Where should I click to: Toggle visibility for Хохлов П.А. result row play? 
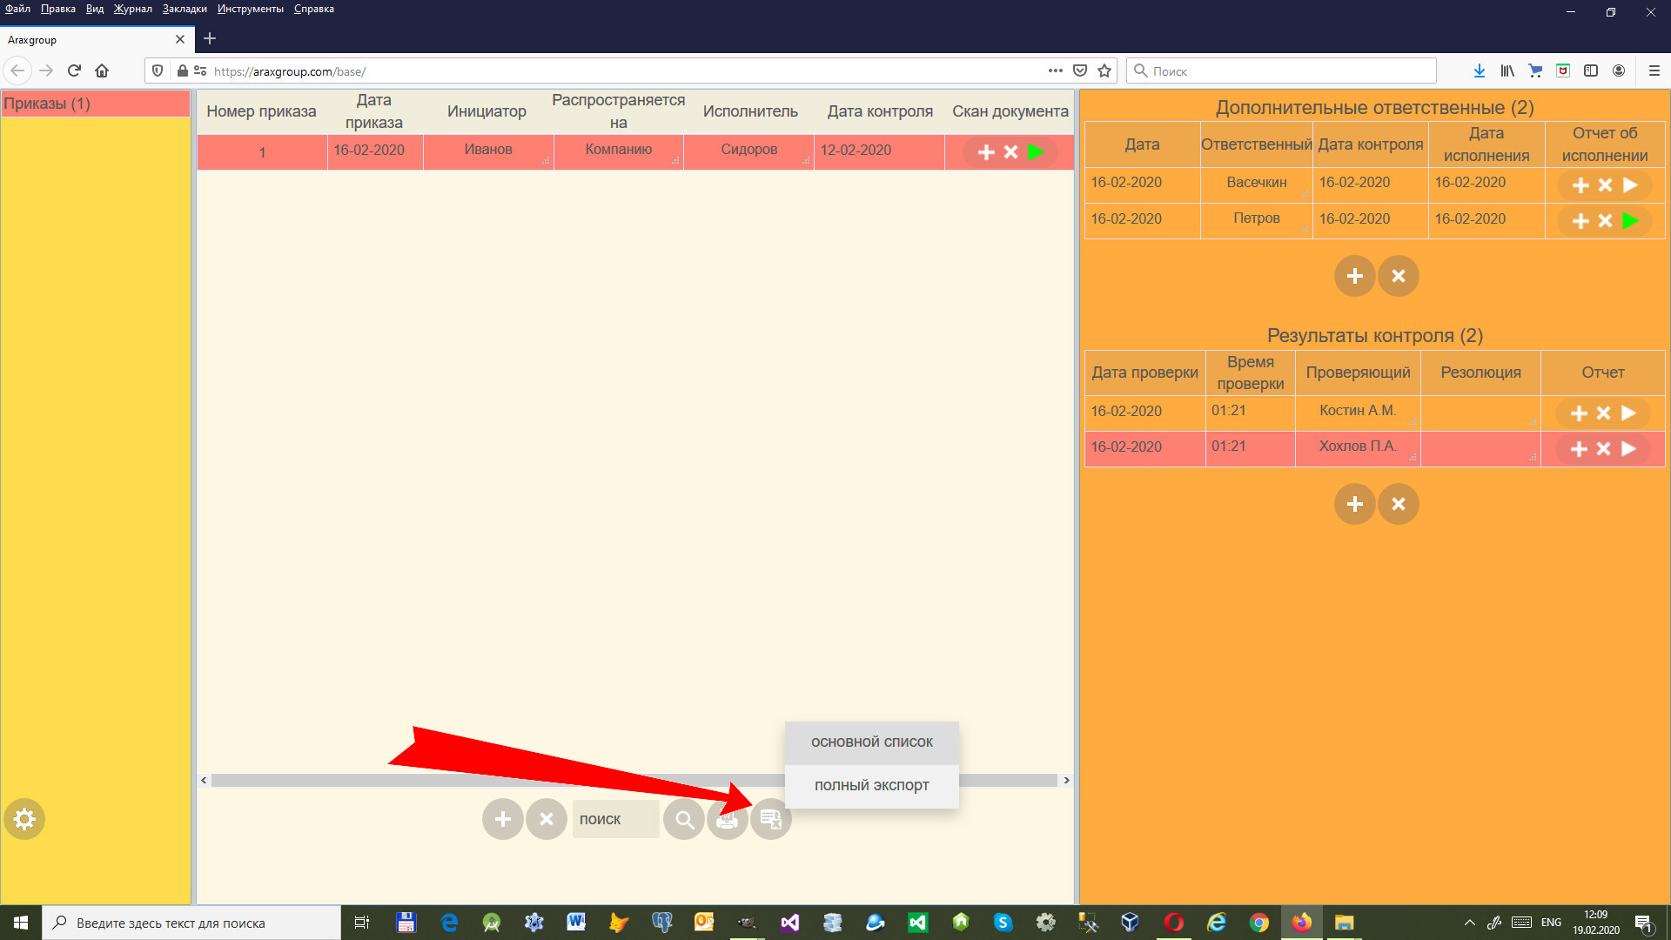[1631, 449]
